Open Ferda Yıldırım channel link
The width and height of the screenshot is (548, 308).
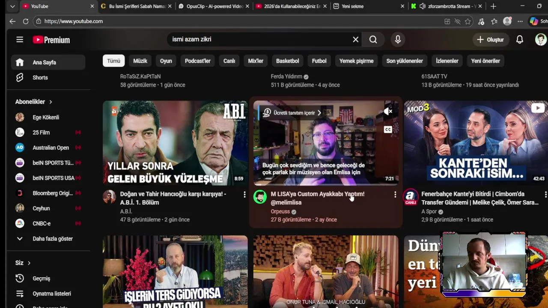click(x=286, y=77)
